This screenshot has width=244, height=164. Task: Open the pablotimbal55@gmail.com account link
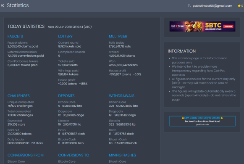[212, 6]
